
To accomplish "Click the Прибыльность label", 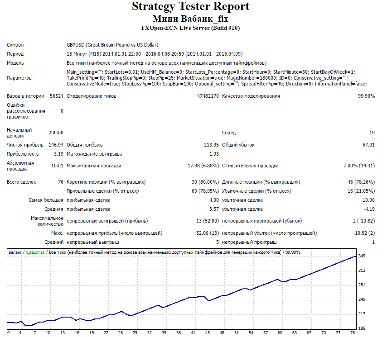I will pyautogui.click(x=23, y=154).
